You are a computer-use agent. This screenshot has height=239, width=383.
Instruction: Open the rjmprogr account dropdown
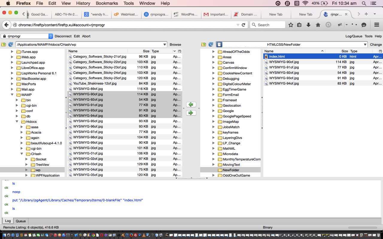pos(27,36)
